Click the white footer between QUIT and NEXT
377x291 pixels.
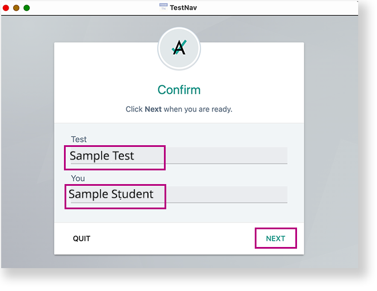click(171, 238)
